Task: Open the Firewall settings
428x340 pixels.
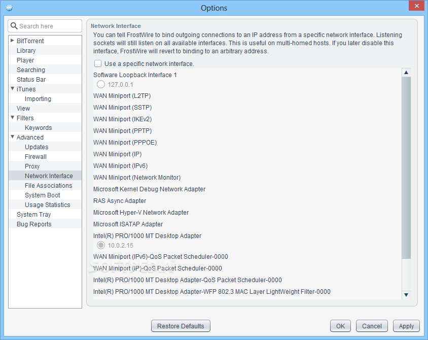Action: [36, 157]
